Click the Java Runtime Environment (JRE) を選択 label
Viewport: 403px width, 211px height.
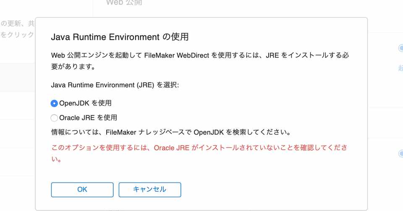pos(115,85)
